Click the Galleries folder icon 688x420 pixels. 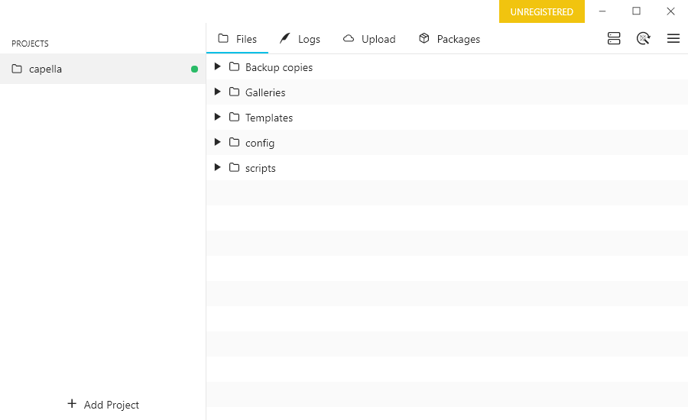pos(235,92)
